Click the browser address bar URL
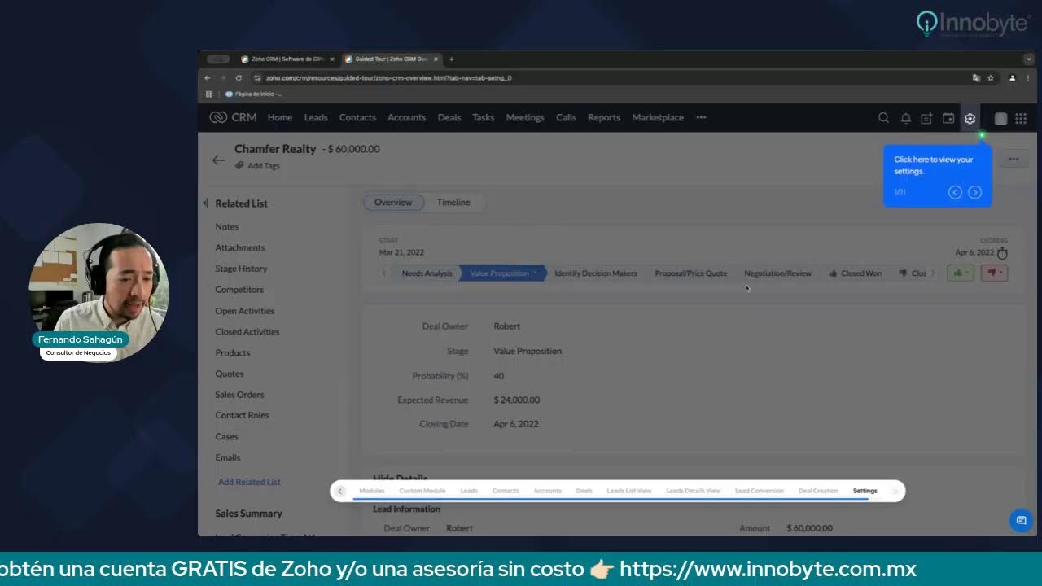Viewport: 1042px width, 586px height. (x=388, y=78)
